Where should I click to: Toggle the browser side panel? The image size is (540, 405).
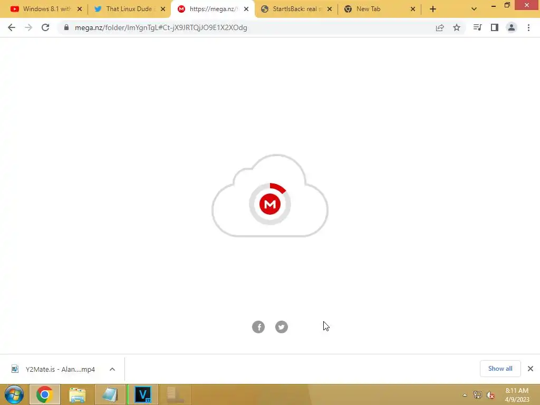pyautogui.click(x=495, y=27)
